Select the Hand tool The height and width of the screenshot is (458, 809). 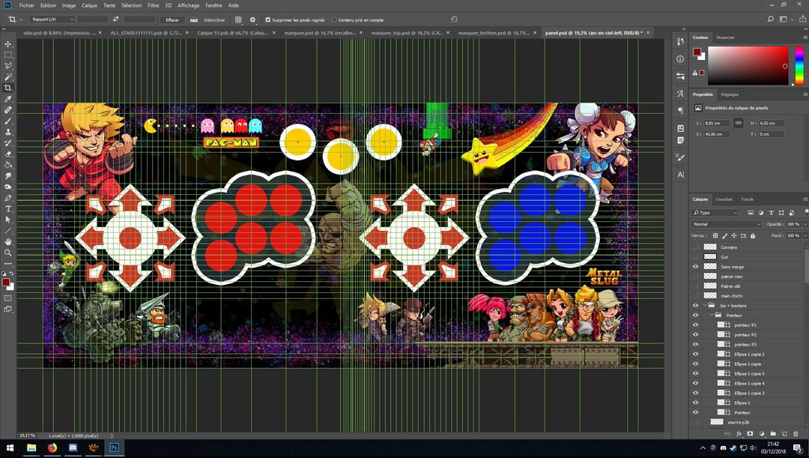pyautogui.click(x=8, y=241)
